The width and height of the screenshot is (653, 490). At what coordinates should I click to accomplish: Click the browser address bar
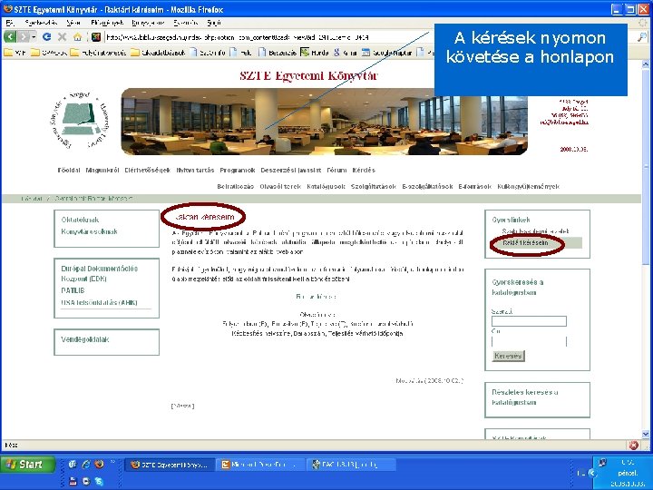pyautogui.click(x=267, y=37)
